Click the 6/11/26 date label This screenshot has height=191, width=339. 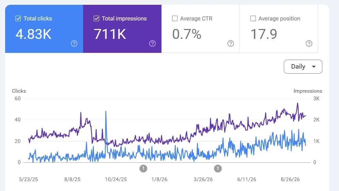(247, 179)
